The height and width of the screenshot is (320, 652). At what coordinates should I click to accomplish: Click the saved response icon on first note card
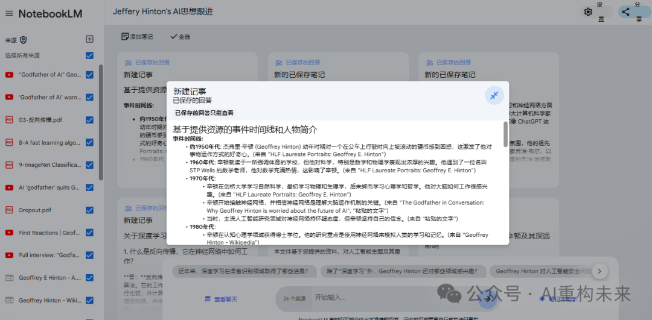point(129,63)
